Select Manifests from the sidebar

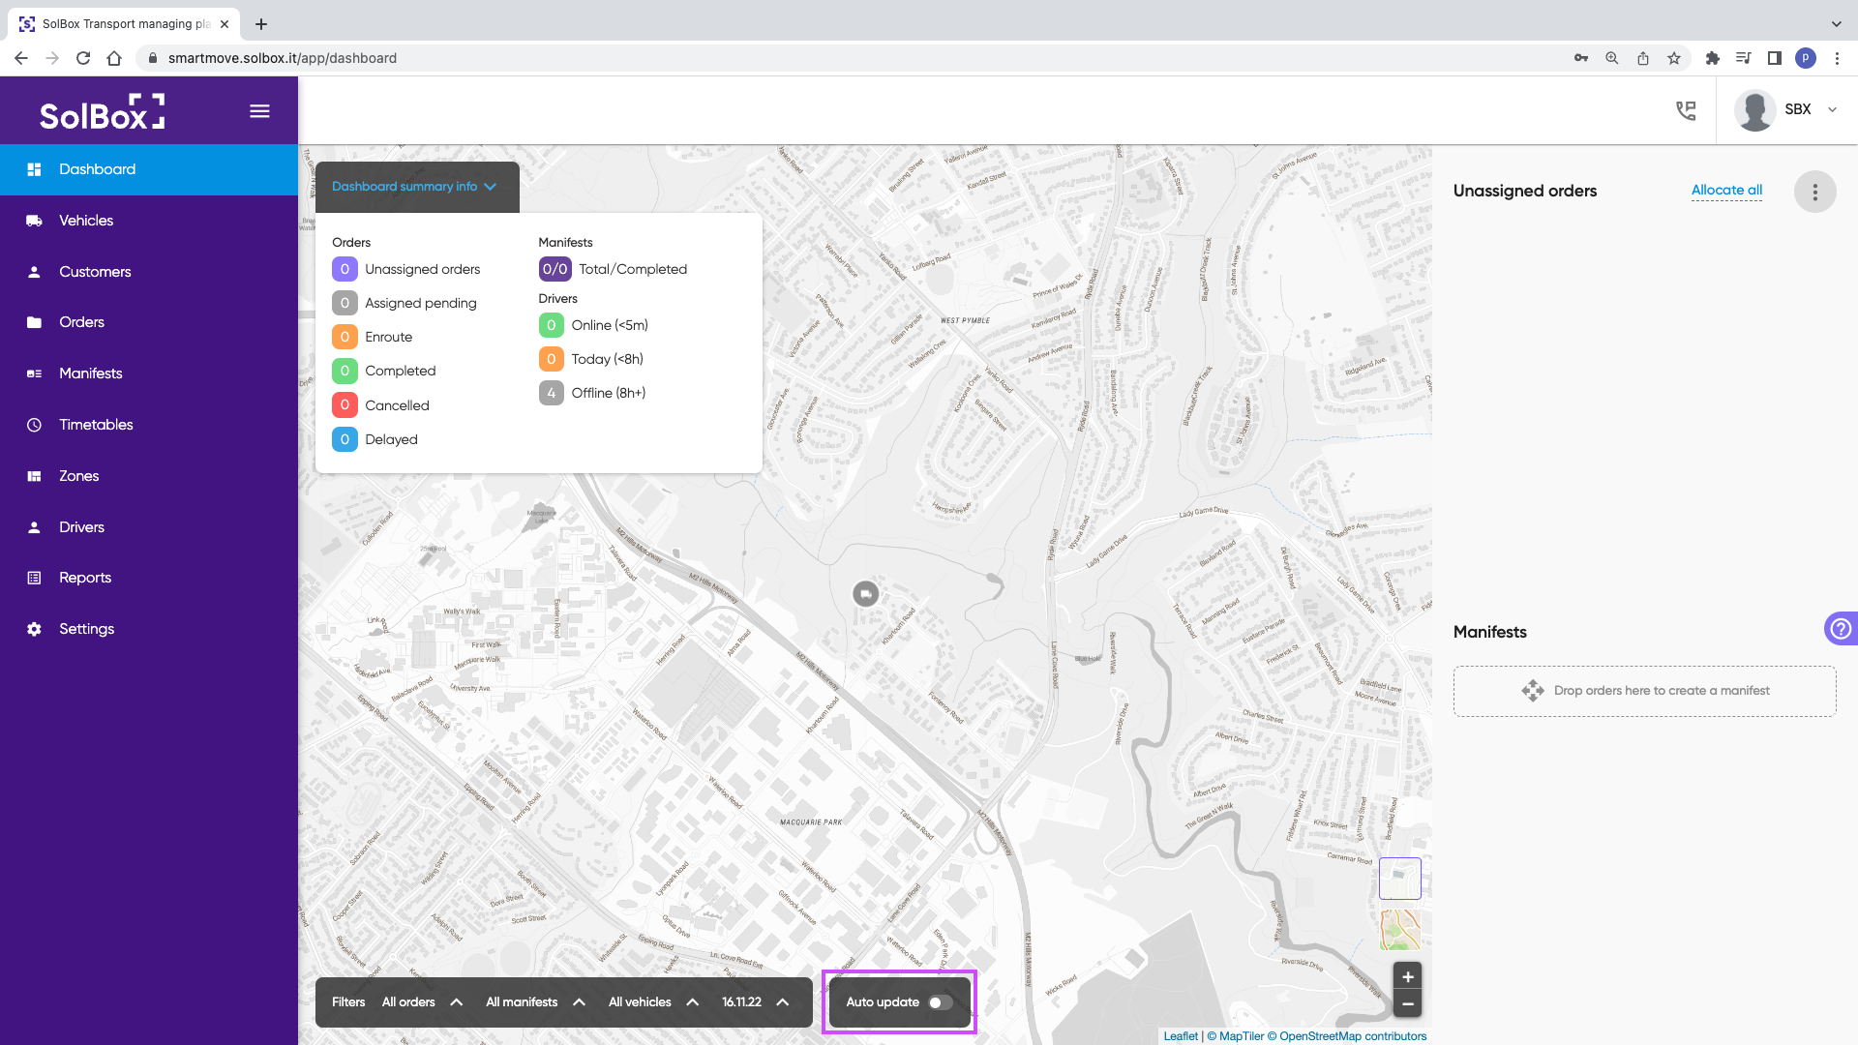pyautogui.click(x=90, y=373)
